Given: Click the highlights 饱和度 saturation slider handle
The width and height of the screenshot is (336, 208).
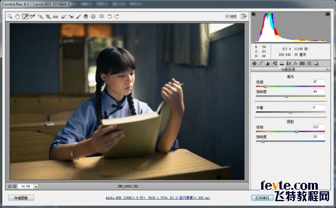Looking at the screenshot, I should click(x=287, y=96).
